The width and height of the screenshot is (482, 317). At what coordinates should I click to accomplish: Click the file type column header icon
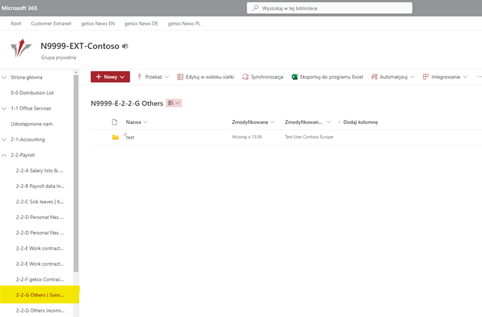tap(115, 122)
